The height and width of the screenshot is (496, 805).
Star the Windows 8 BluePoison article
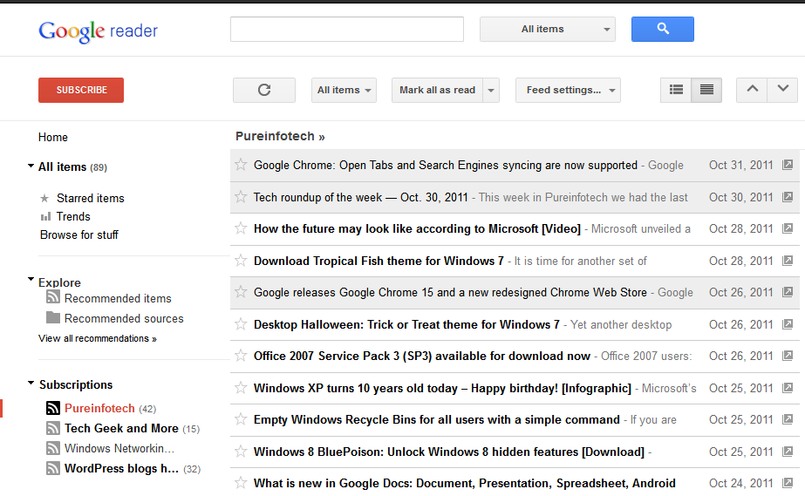click(241, 451)
